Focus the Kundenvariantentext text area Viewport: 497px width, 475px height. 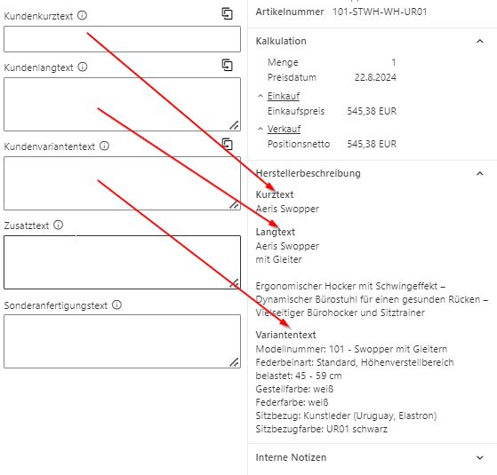pos(122,183)
